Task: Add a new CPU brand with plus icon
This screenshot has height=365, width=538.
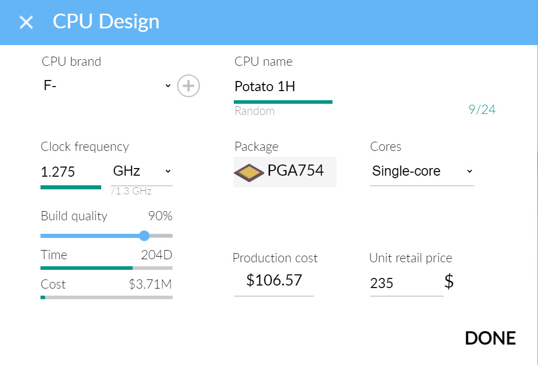Action: point(188,86)
